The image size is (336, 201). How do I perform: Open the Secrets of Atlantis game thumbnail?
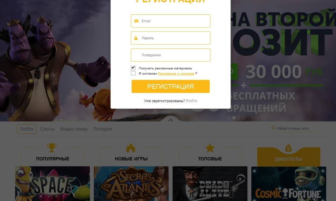(131, 184)
